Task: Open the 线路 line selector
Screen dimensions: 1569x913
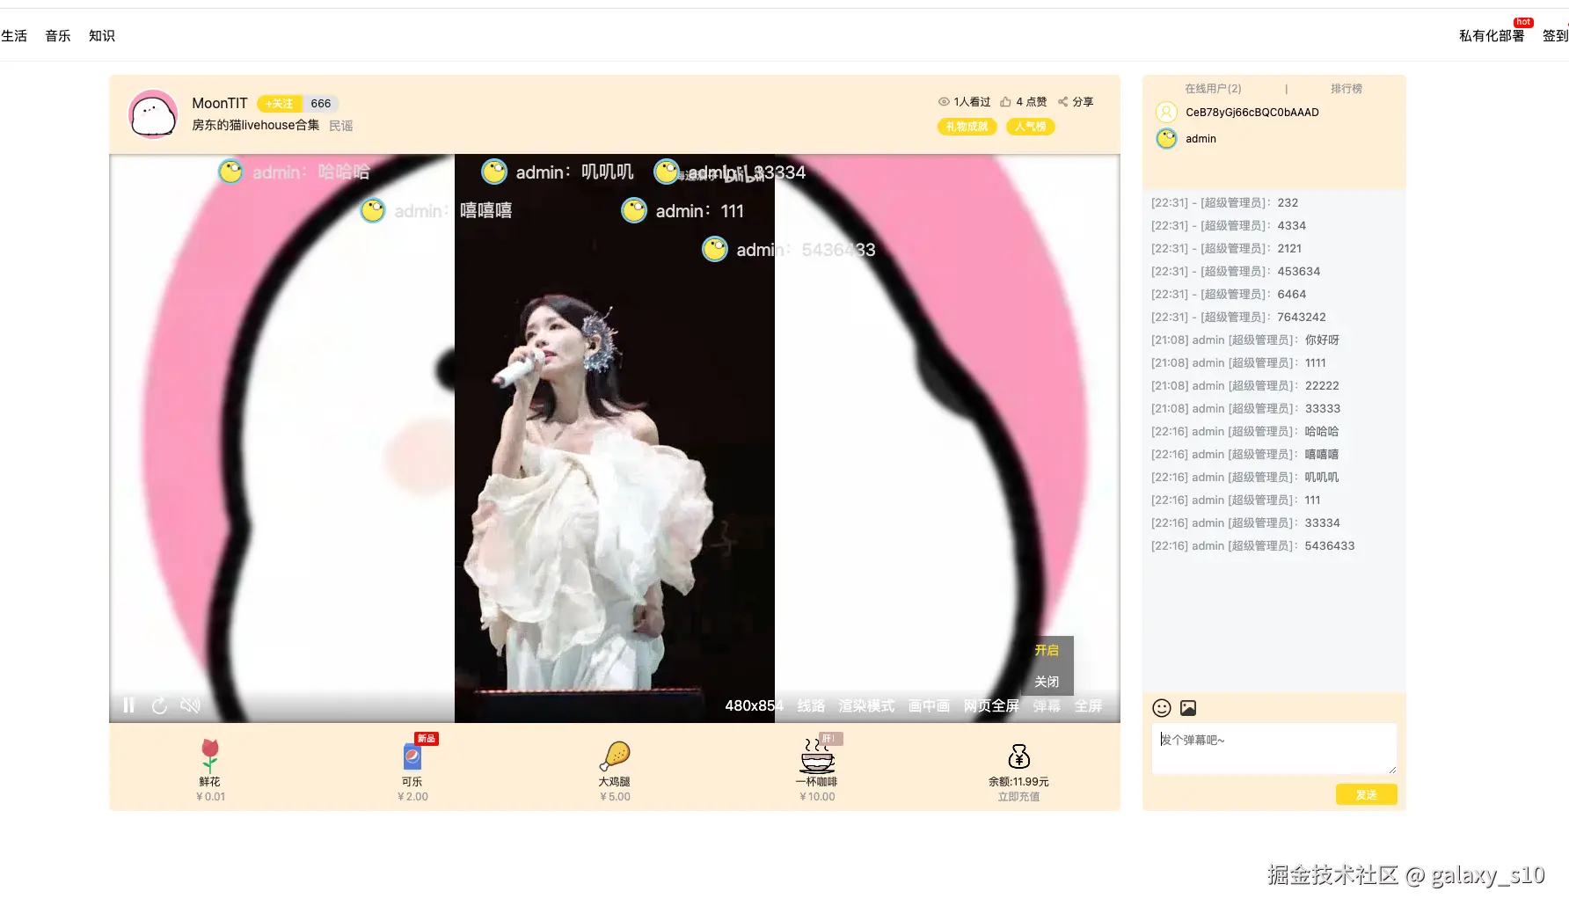Action: [811, 706]
